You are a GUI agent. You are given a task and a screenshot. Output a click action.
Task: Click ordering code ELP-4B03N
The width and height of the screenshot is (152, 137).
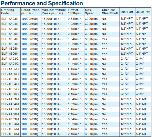(x=10, y=39)
